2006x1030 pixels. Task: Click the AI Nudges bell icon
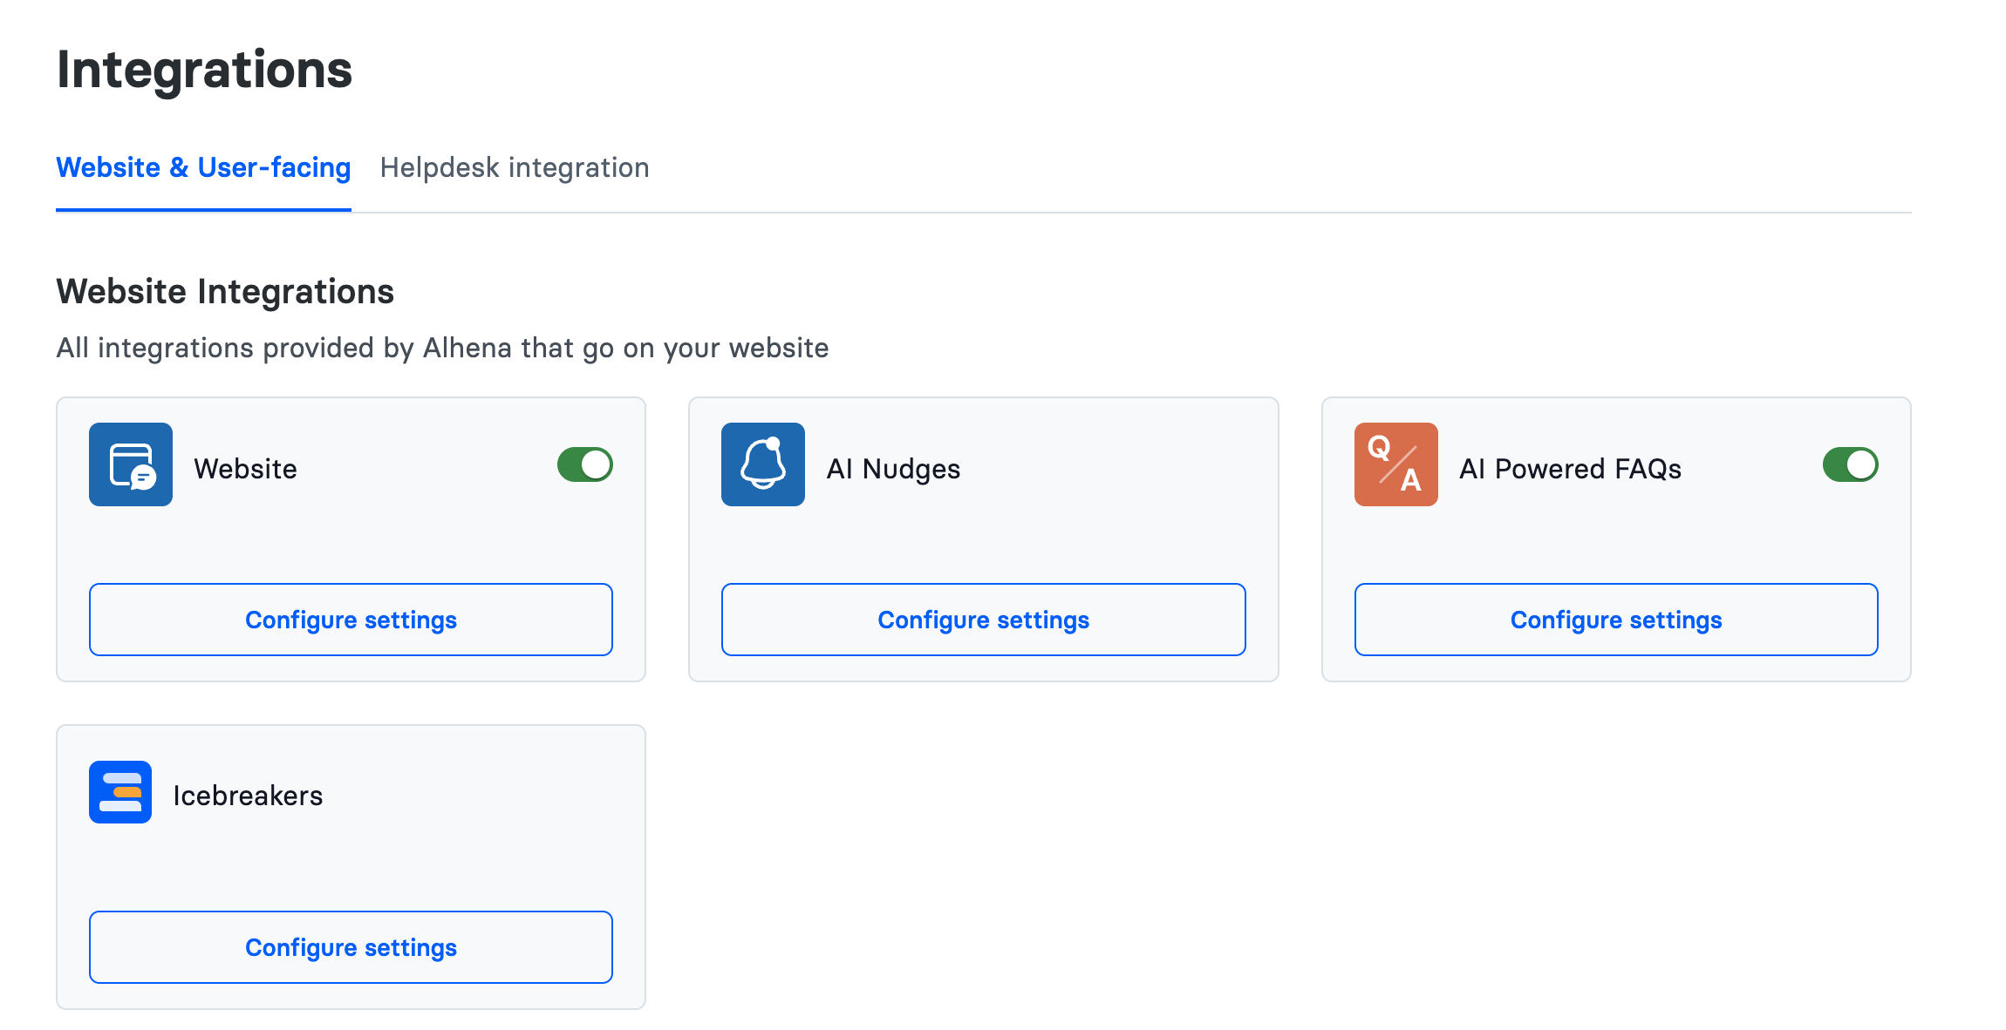(762, 464)
